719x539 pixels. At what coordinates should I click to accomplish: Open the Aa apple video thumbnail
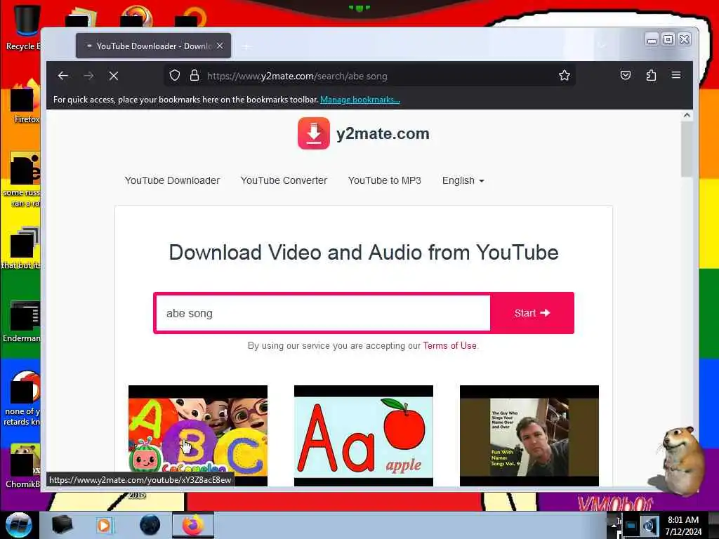(x=364, y=435)
